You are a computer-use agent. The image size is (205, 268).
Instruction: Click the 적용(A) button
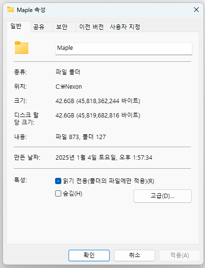coord(180,256)
